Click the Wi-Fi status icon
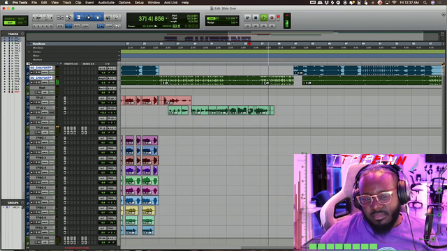The width and height of the screenshot is (447, 251). (394, 3)
